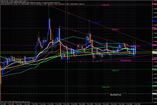157x105 pixels.
Task: Click the pink Weekly Pivot price tag
Action: point(154,59)
